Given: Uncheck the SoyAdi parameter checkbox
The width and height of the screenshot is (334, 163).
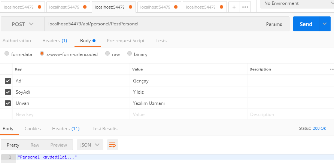Looking at the screenshot, I should (x=8, y=92).
